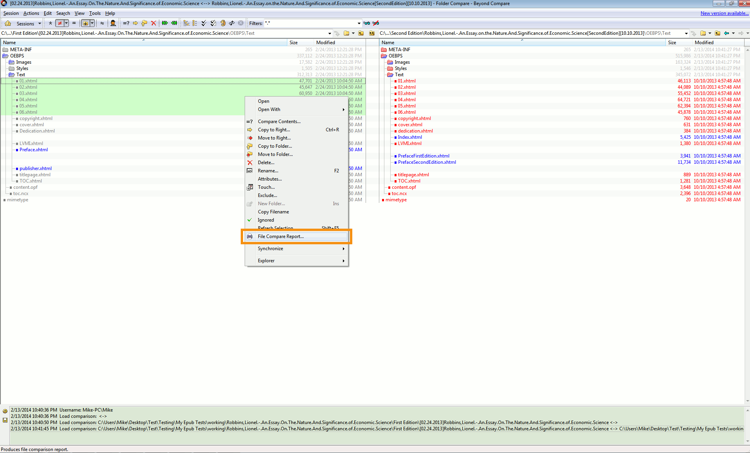Choose Compare Contents from context menu
The height and width of the screenshot is (453, 750).
[x=296, y=122]
